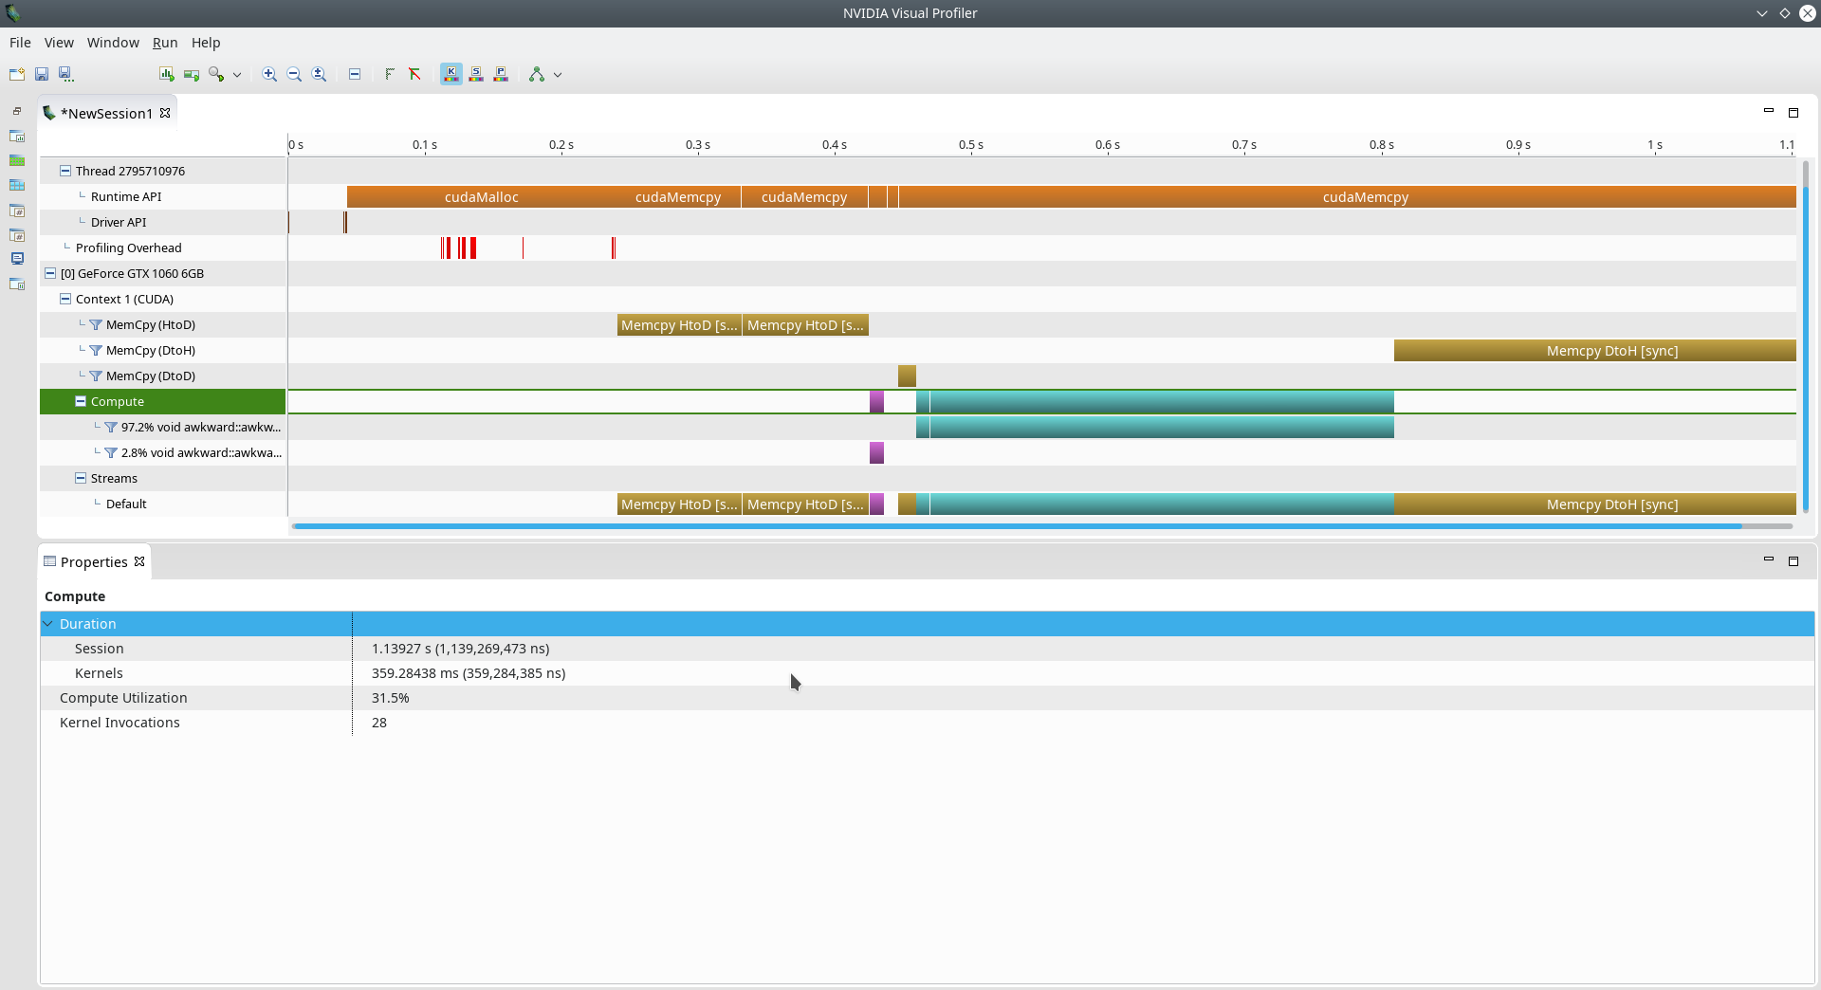Select the purple kernel block in Compute row

[876, 401]
